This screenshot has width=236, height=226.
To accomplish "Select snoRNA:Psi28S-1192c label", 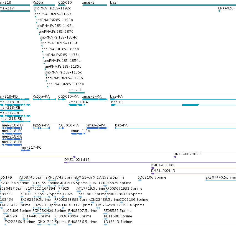I will pos(53,14).
